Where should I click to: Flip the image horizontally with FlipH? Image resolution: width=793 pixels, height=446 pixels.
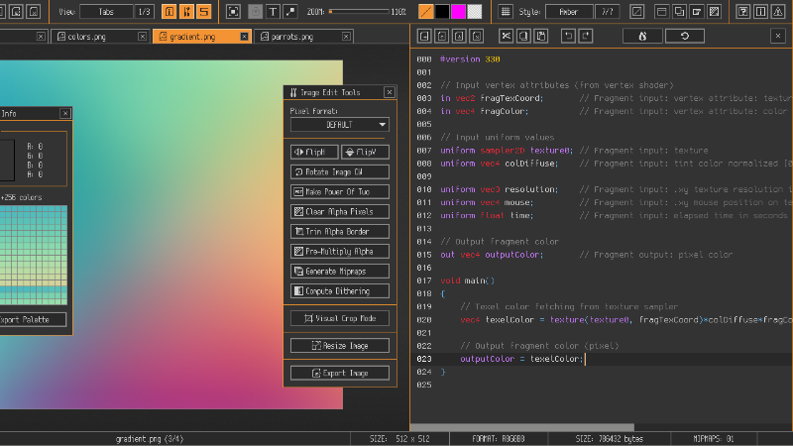coord(314,152)
